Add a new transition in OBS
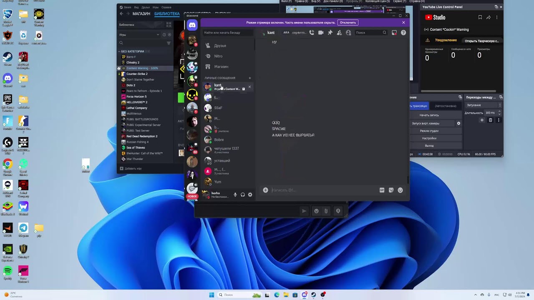This screenshot has height=300, width=534. (x=482, y=120)
